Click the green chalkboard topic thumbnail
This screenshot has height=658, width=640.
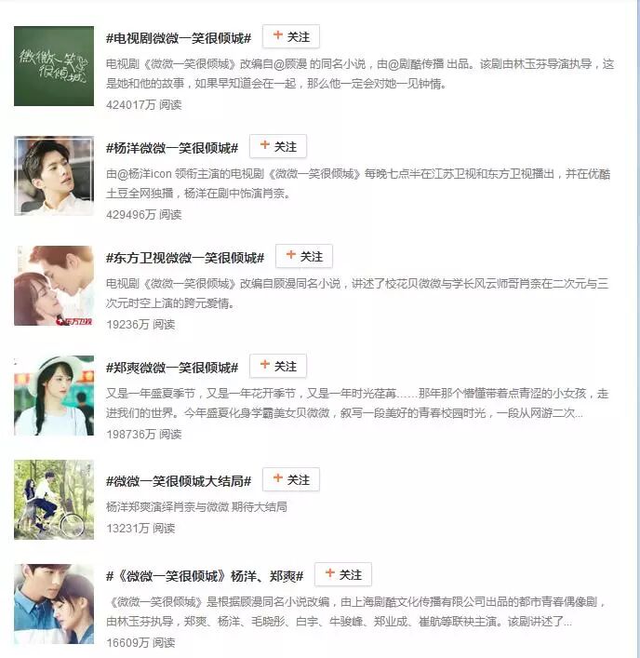pyautogui.click(x=54, y=66)
